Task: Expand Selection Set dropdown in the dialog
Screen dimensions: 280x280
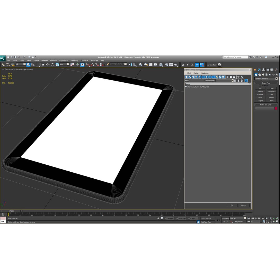Action: pyautogui.click(x=233, y=81)
